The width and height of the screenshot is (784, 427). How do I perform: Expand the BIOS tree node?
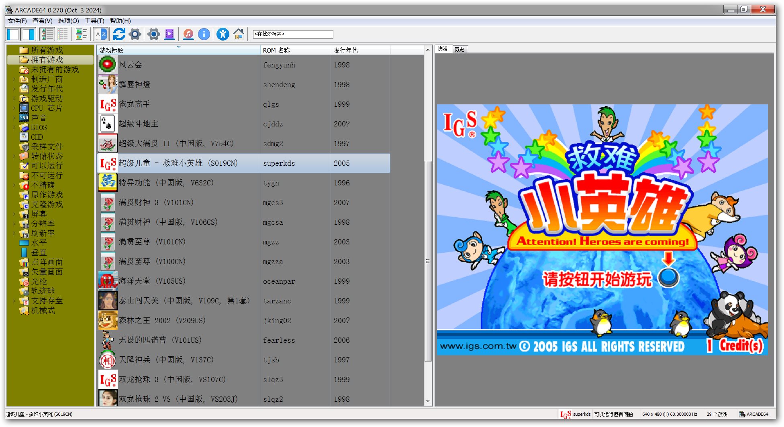[x=14, y=127]
